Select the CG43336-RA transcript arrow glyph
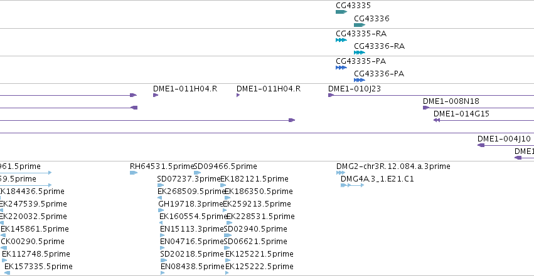Viewport: 534px width, 276px height. [360, 53]
